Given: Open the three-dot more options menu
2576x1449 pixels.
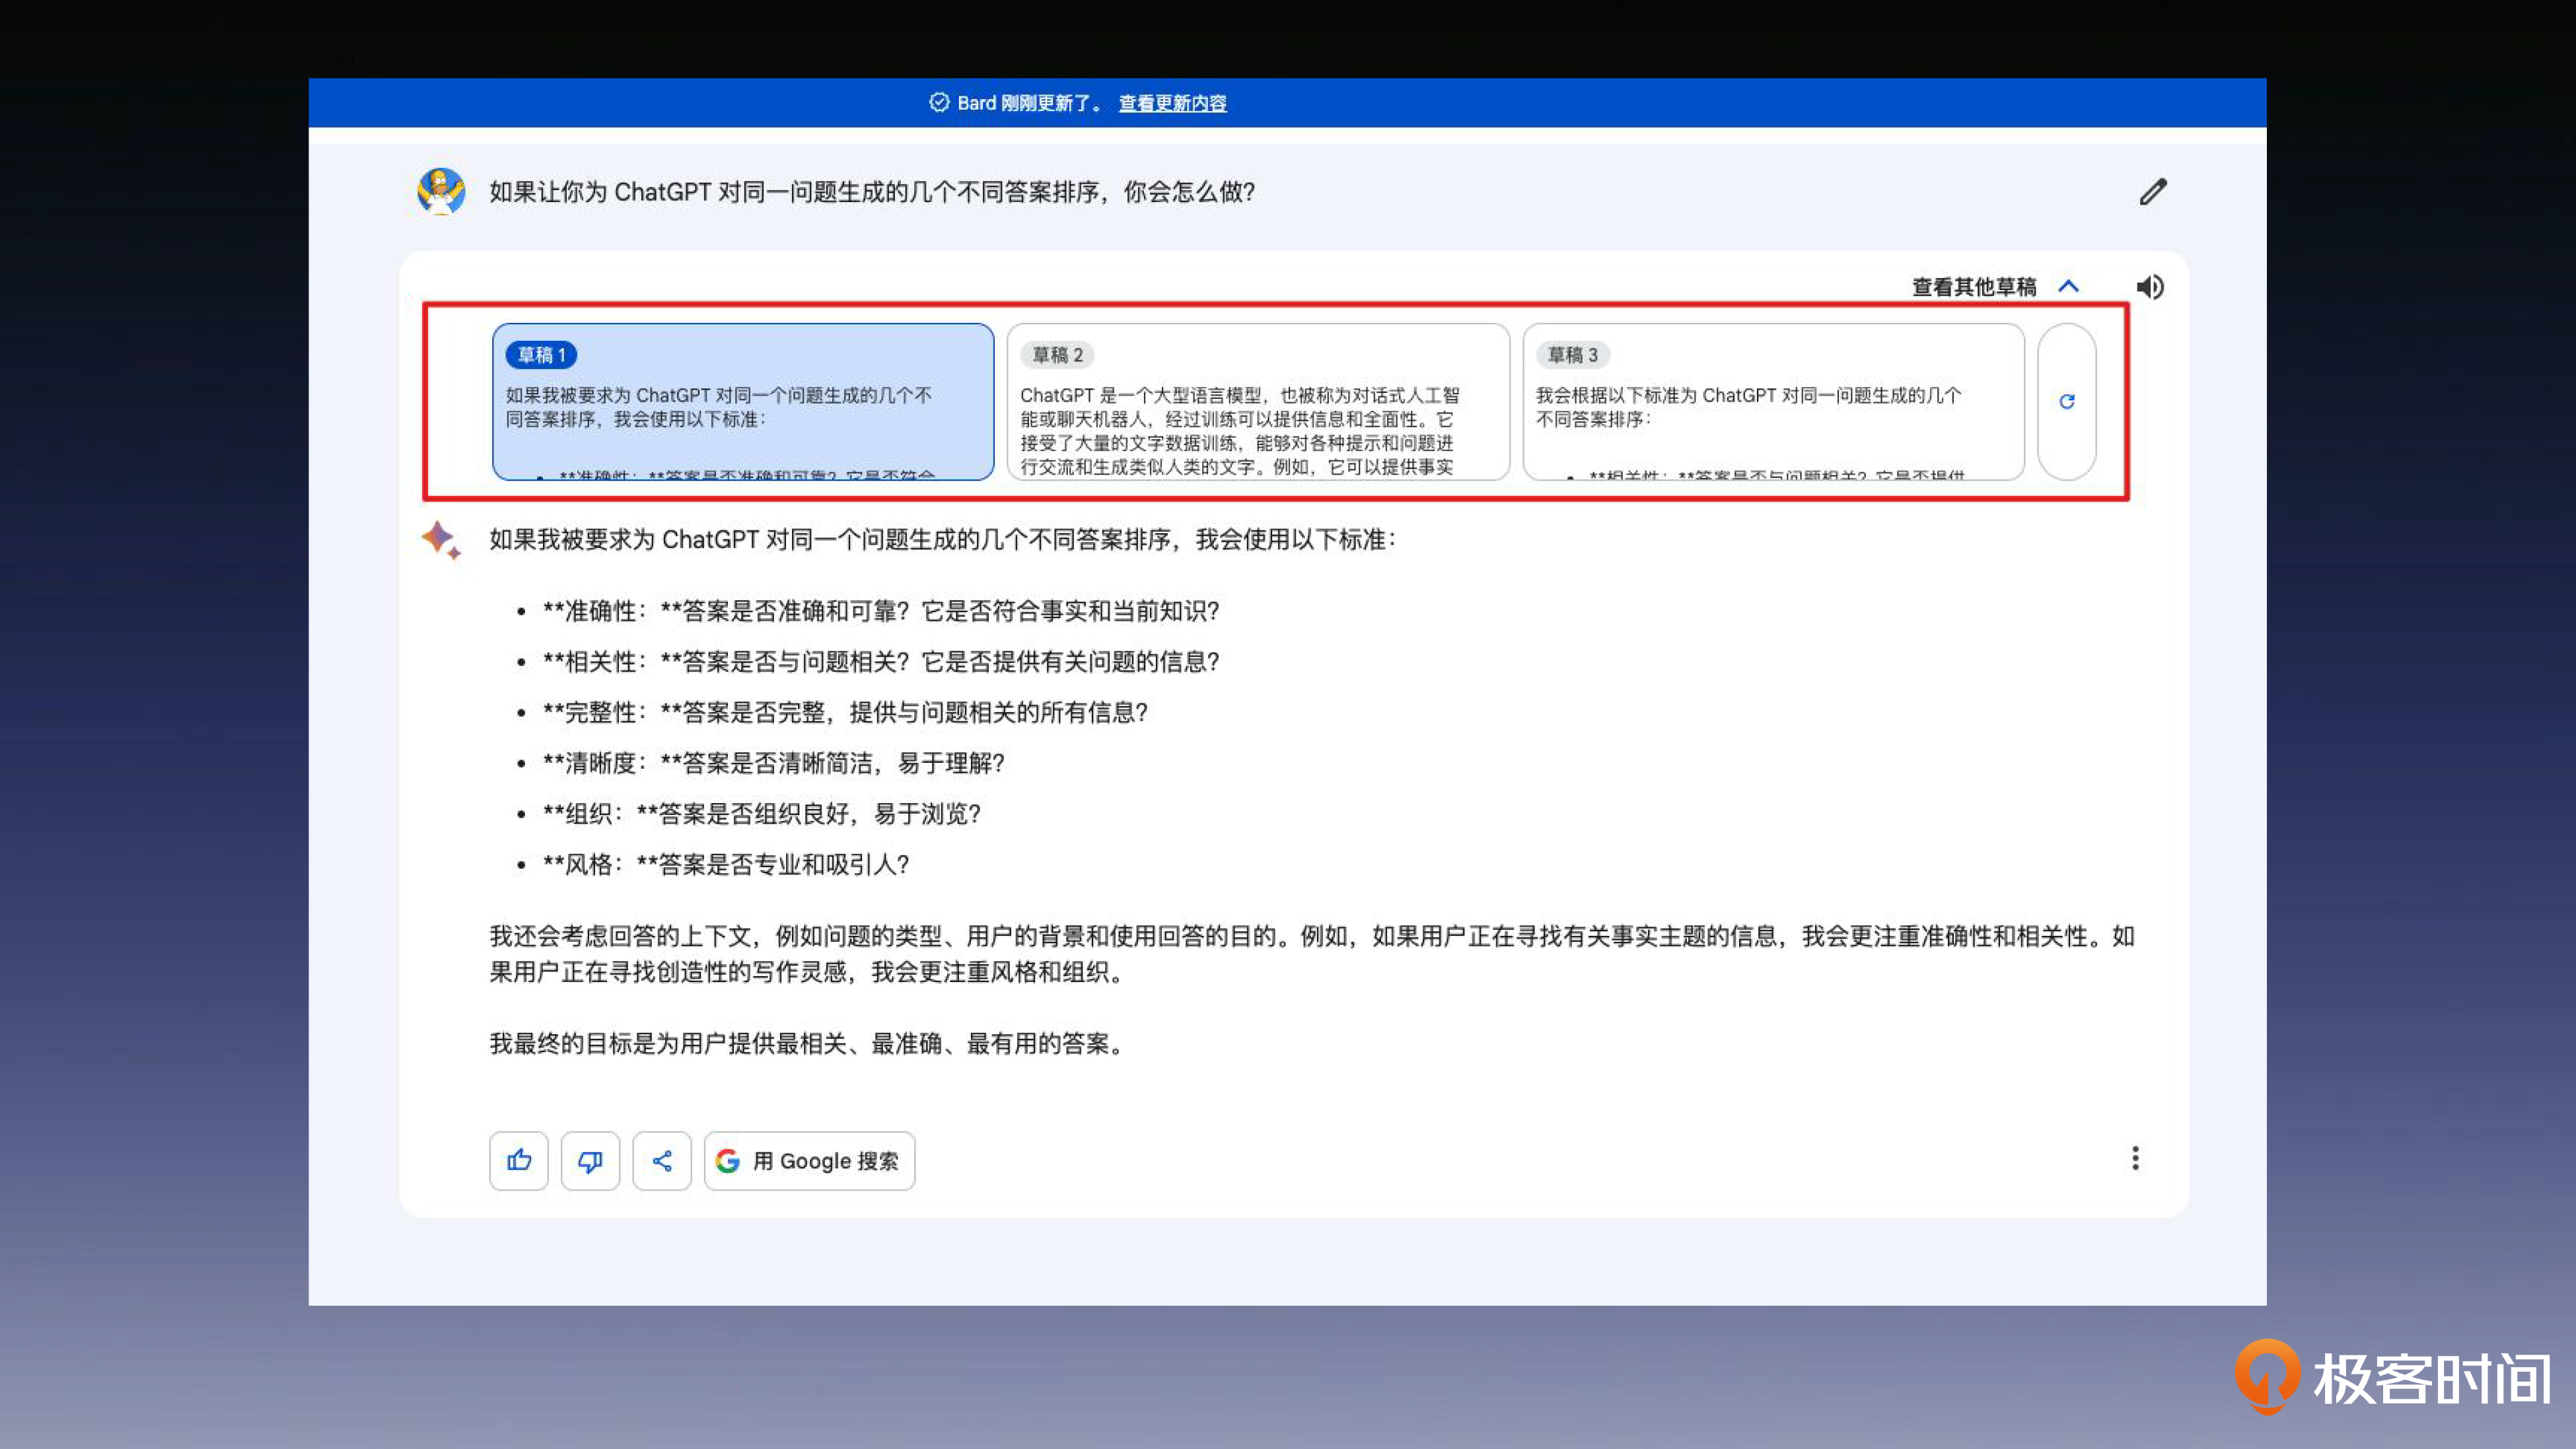Looking at the screenshot, I should [x=2135, y=1158].
